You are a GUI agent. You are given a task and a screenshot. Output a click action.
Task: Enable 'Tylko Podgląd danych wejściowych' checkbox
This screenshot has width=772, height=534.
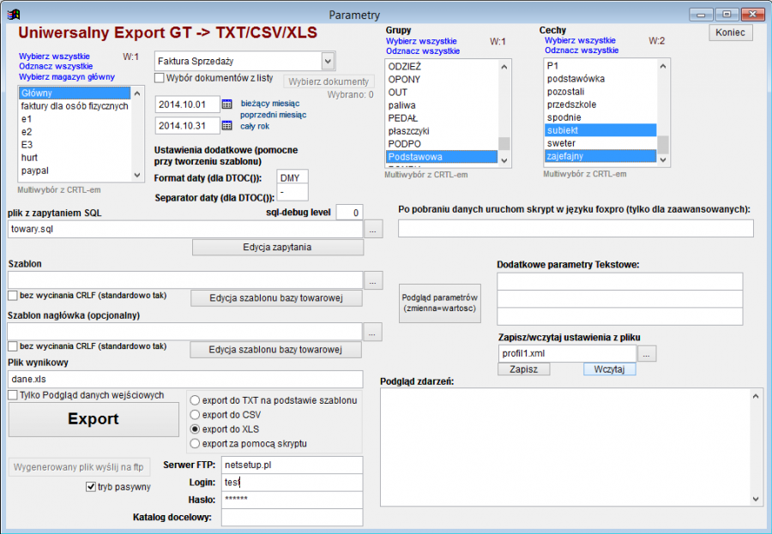[x=13, y=395]
